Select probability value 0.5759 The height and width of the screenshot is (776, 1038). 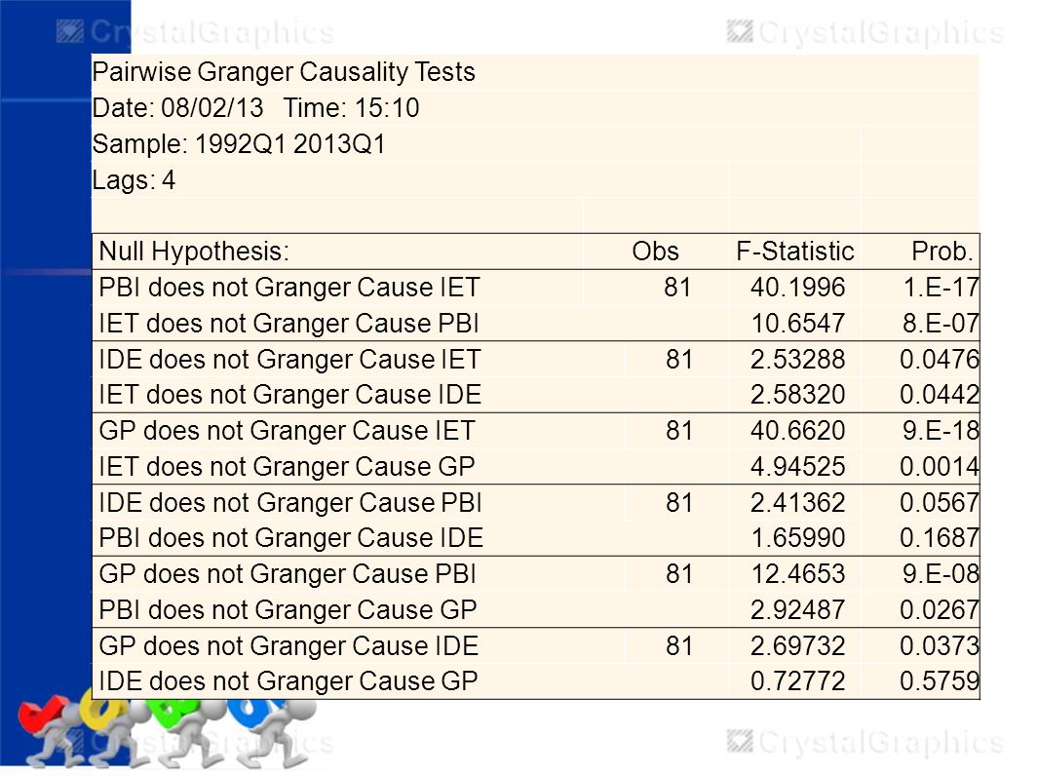pos(940,680)
